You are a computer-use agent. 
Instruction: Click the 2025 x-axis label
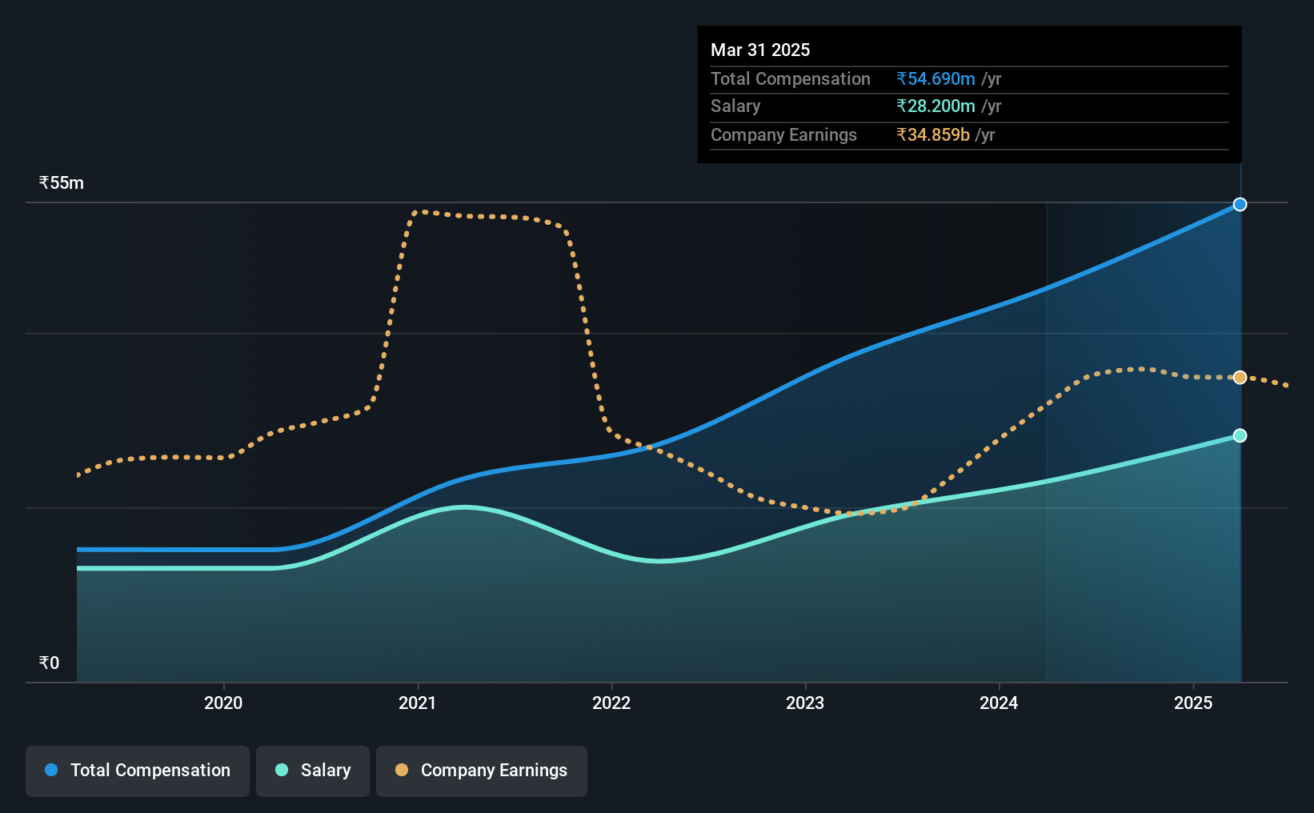point(1193,703)
